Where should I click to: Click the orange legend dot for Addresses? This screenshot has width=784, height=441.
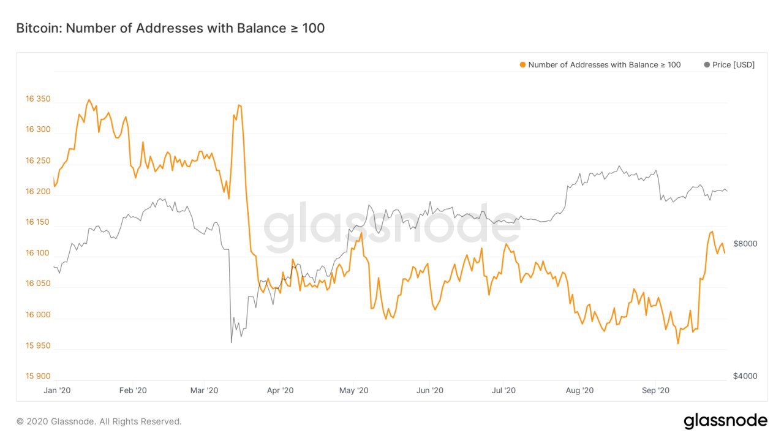pyautogui.click(x=522, y=65)
